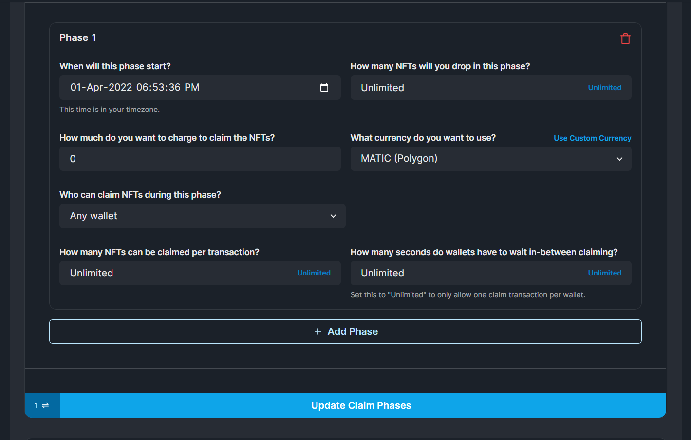This screenshot has height=440, width=691.
Task: Click 'How much do you want to charge' label
Action: point(167,138)
